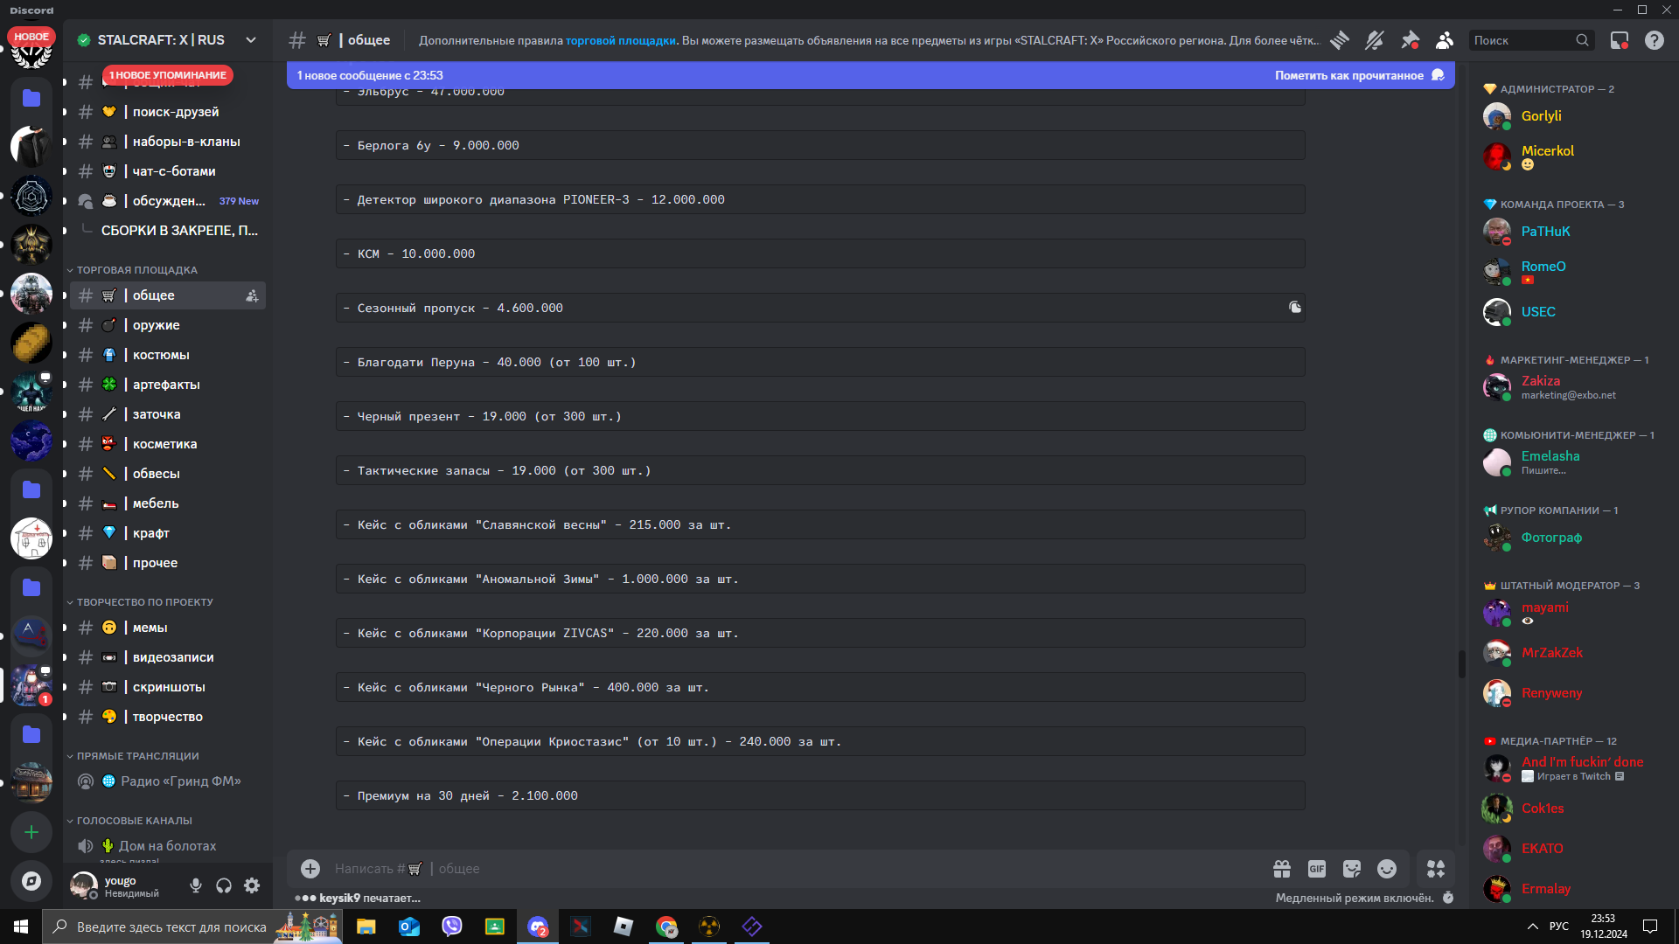Toggle notification settings bell icon
The width and height of the screenshot is (1679, 944).
(x=1375, y=40)
